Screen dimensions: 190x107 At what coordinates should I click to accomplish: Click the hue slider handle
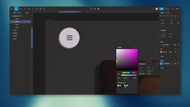(x=133, y=73)
